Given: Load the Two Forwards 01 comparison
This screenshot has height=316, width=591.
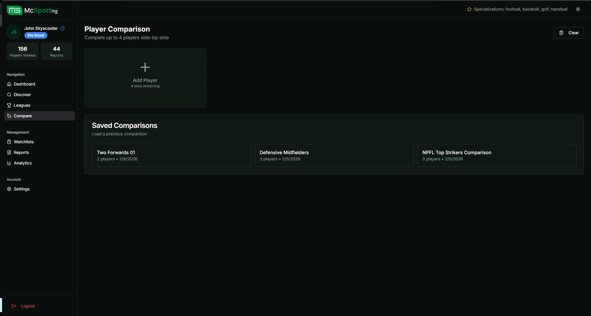Looking at the screenshot, I should tap(171, 155).
